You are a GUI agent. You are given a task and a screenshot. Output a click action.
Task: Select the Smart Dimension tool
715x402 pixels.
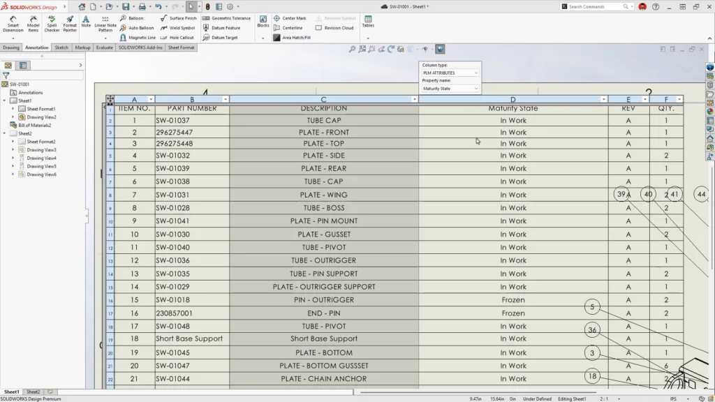point(14,22)
